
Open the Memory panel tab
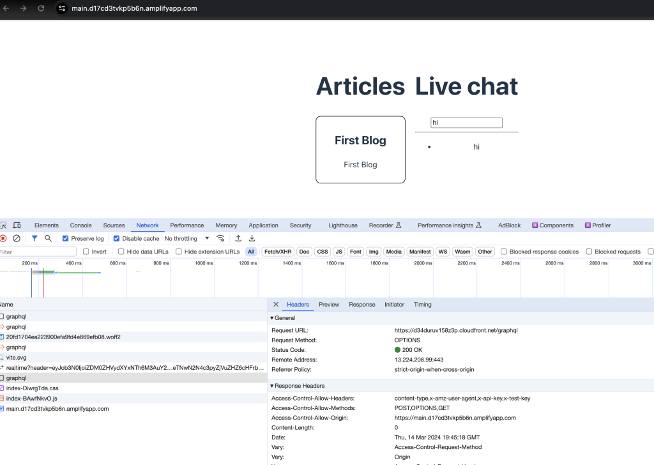[x=226, y=225]
